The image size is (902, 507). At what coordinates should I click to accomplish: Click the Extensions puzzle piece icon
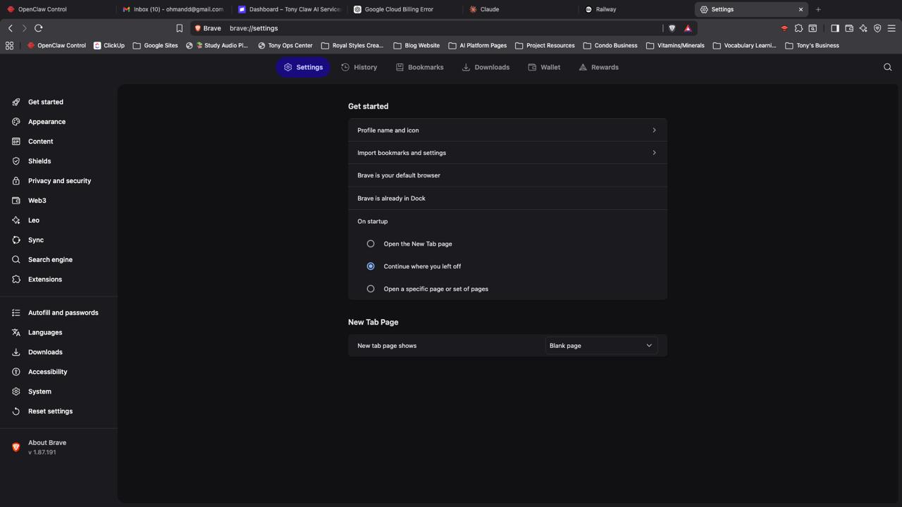coord(798,28)
